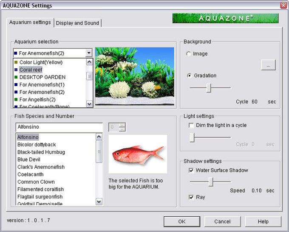
Task: Pick DESKTOP GARDEN in the aquarium list
Action: click(42, 77)
